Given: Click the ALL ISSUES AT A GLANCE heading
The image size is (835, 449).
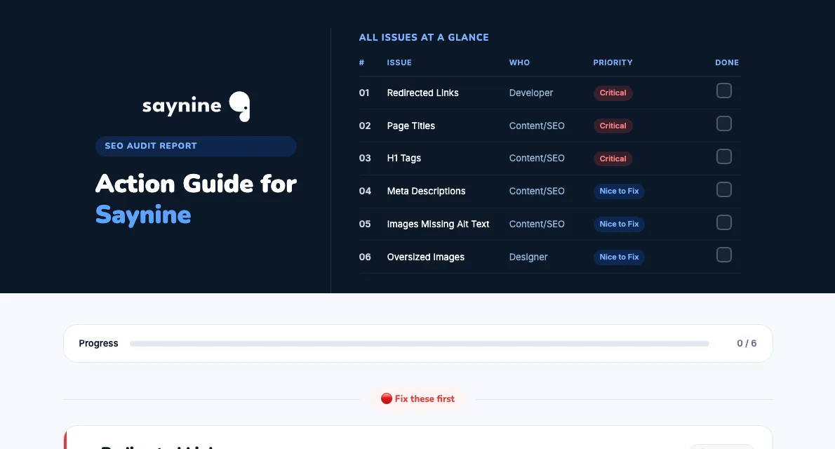Looking at the screenshot, I should (424, 37).
